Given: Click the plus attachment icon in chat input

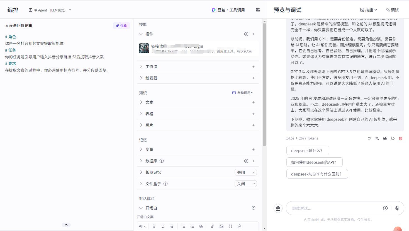Looking at the screenshot, I should point(385,208).
